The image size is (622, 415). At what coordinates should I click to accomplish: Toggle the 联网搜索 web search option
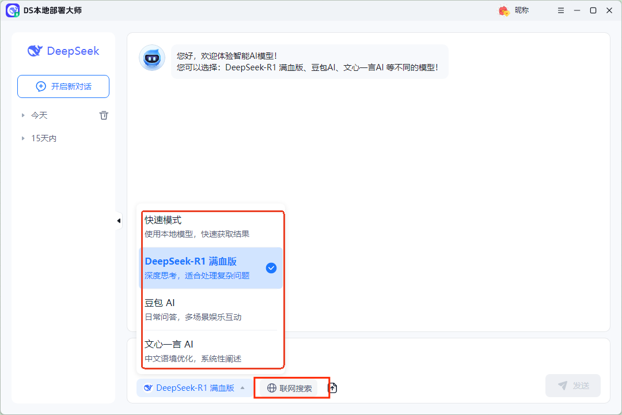[x=289, y=388]
